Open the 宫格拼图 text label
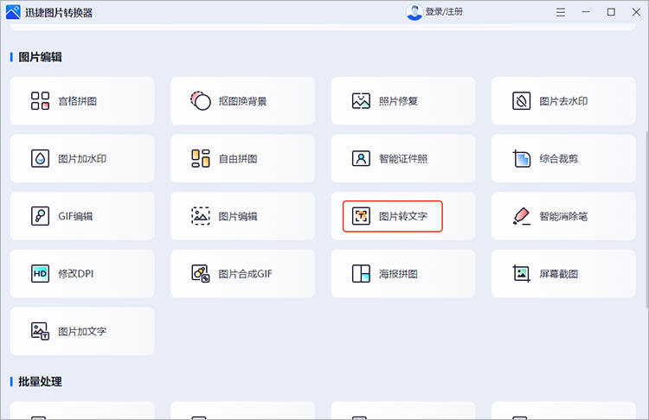Image resolution: width=649 pixels, height=420 pixels. tap(77, 101)
